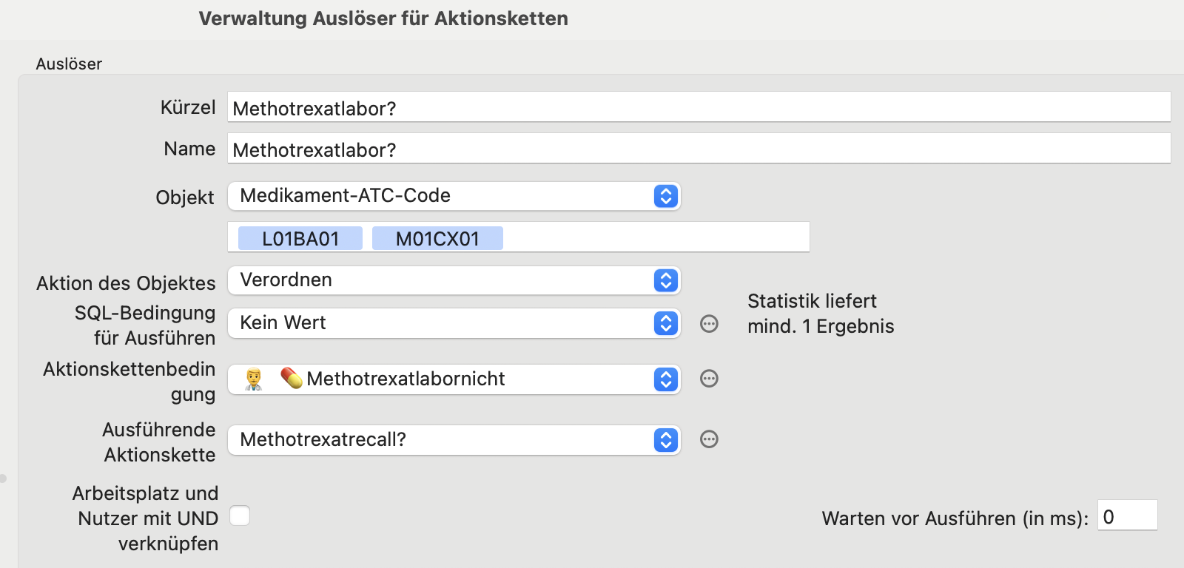Image resolution: width=1184 pixels, height=568 pixels.
Task: Click the pill icon beside Methotrexatlabornicht
Action: tap(292, 379)
